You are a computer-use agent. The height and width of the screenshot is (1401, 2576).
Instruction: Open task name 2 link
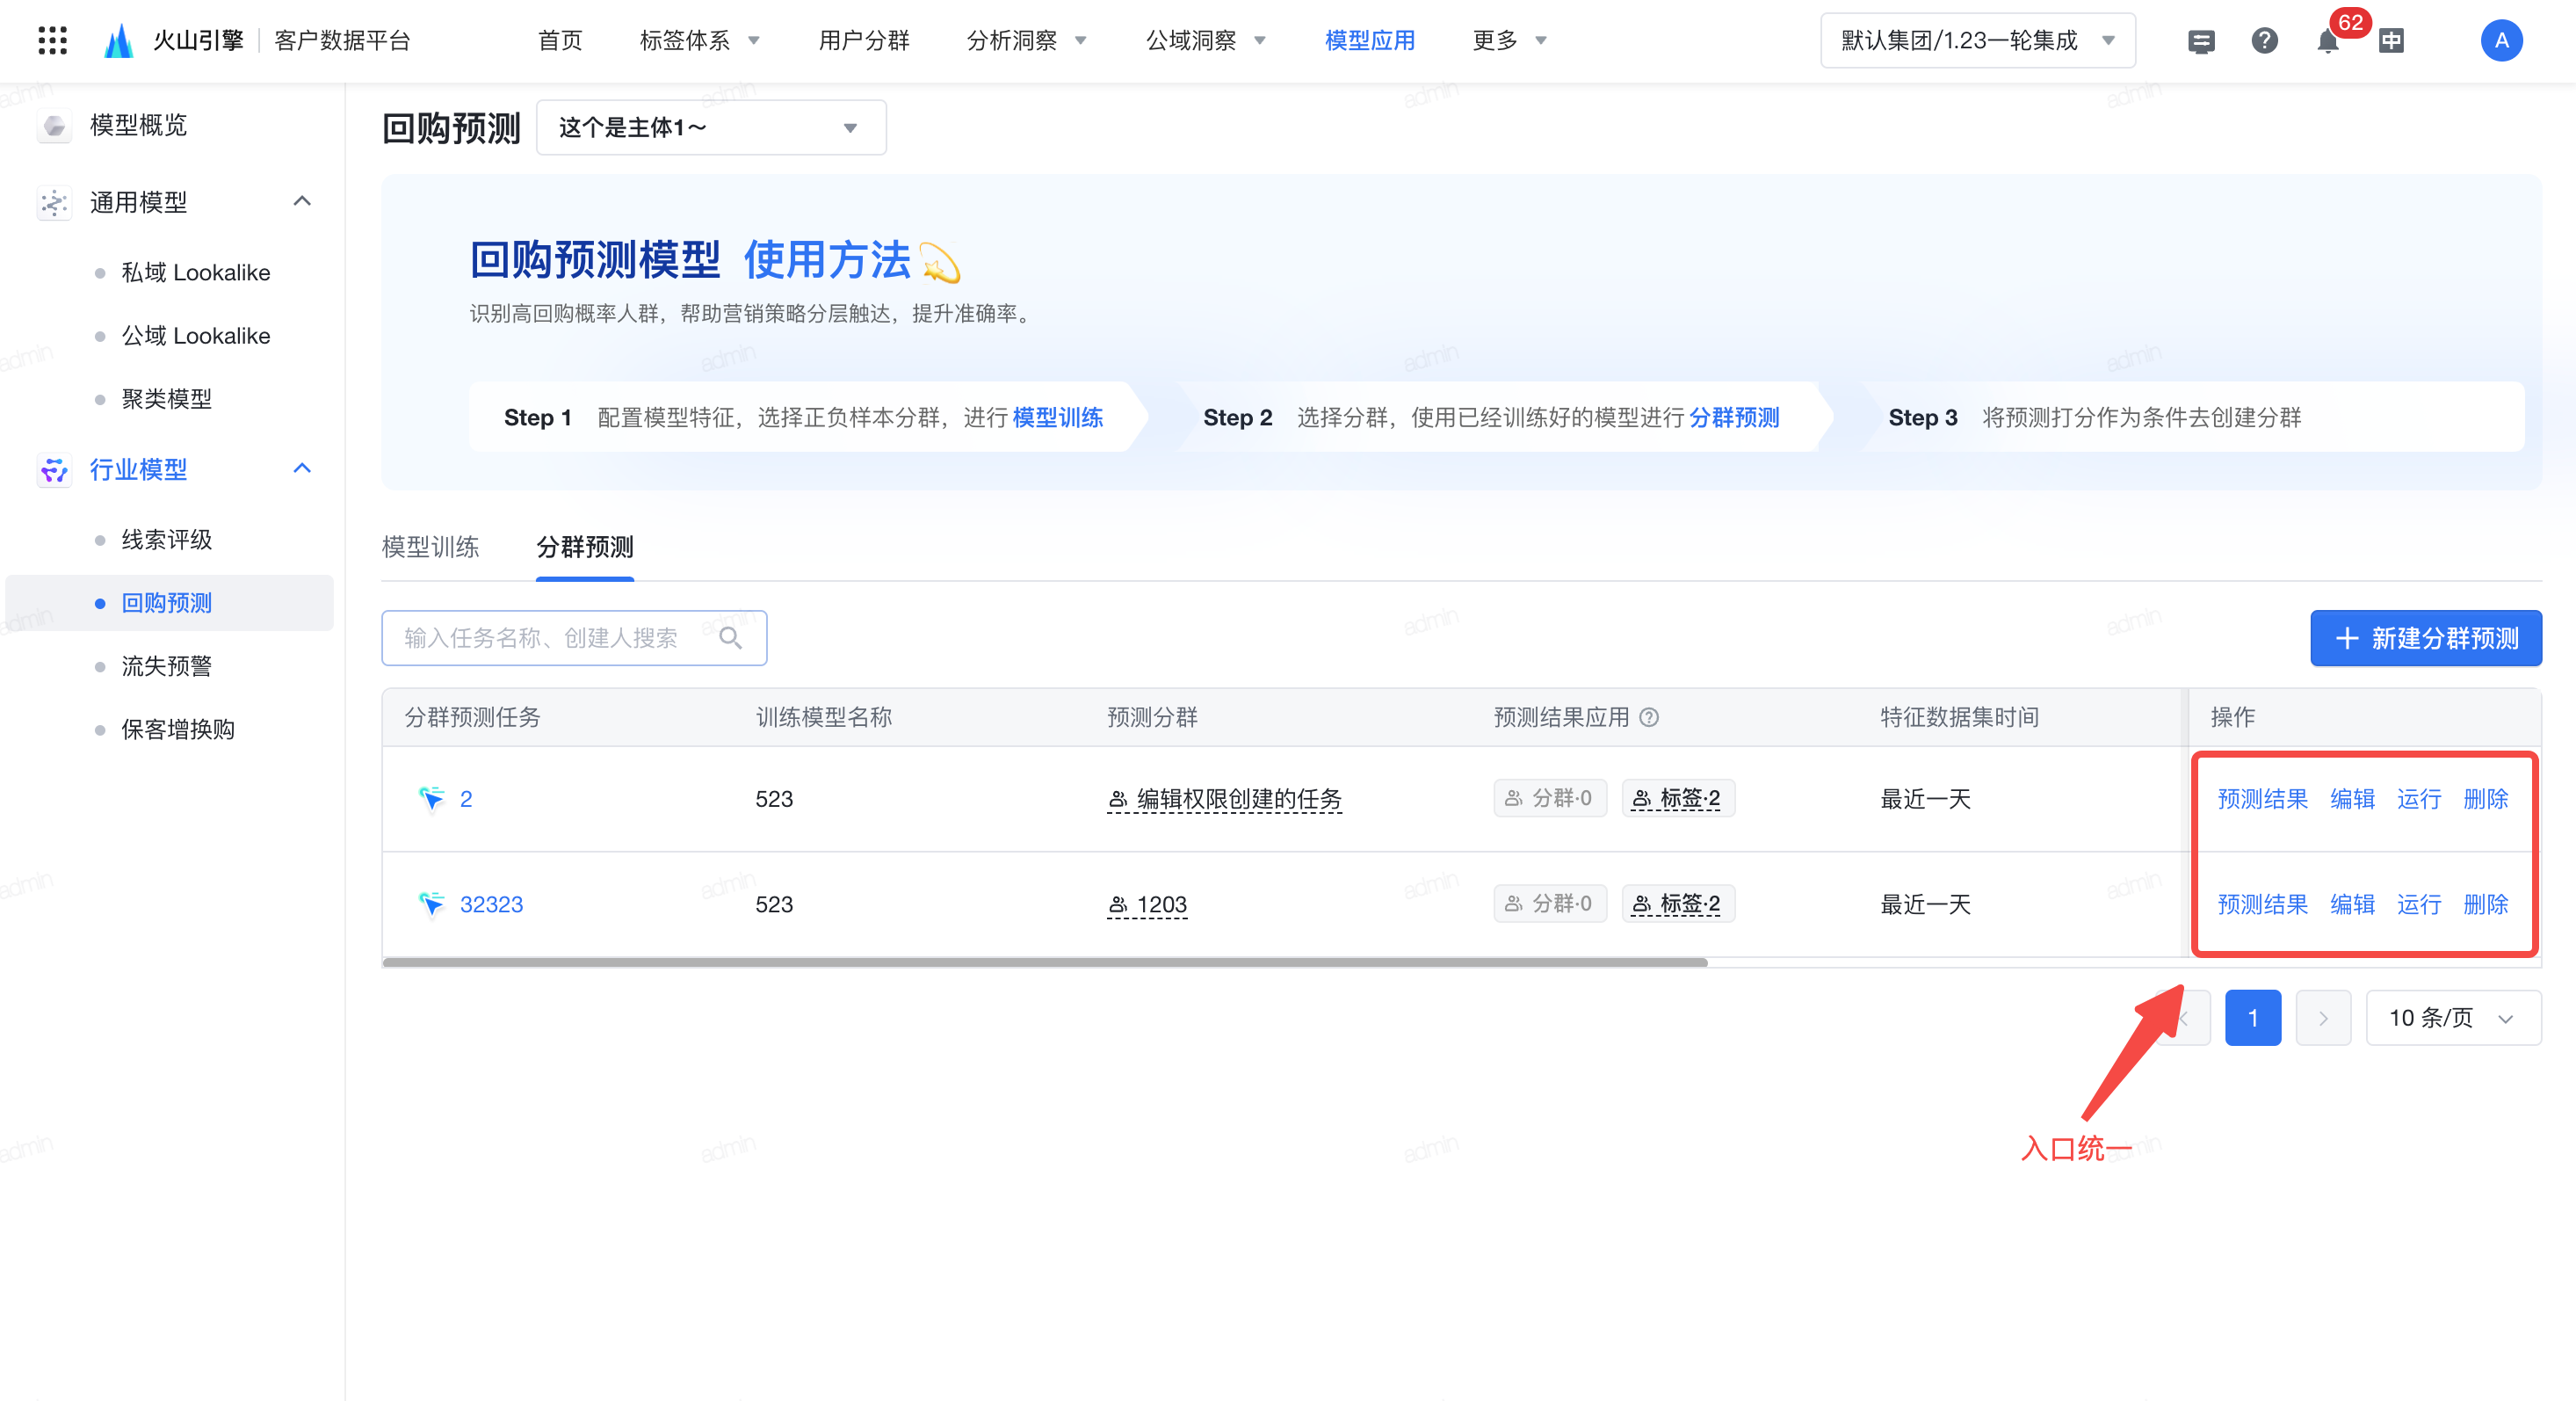466,799
